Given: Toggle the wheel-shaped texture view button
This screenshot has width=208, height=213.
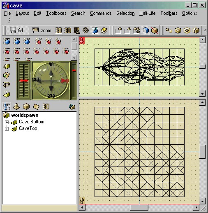Looking at the screenshot, I should click(x=86, y=30).
